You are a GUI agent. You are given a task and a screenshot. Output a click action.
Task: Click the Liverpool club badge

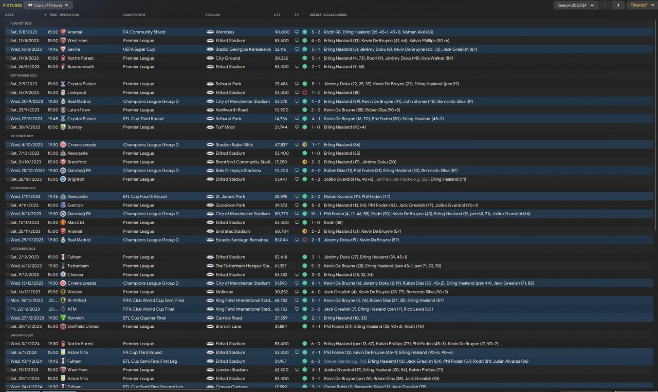click(x=63, y=93)
